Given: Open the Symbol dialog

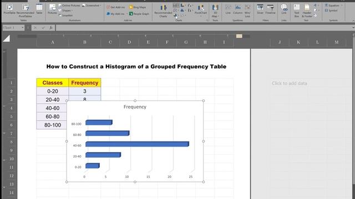Looking at the screenshot, I should click(331, 11).
